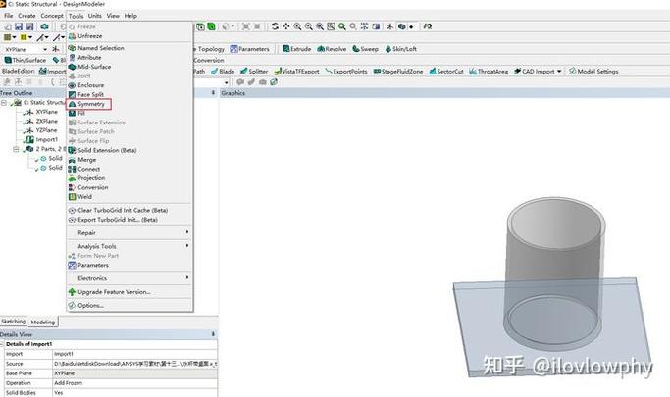The image size is (670, 397).
Task: Click the Sweep tool
Action: [365, 49]
